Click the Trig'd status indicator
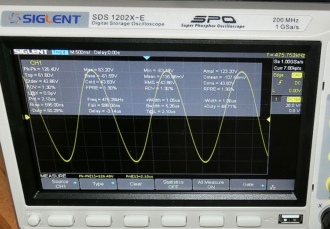 click(60, 52)
